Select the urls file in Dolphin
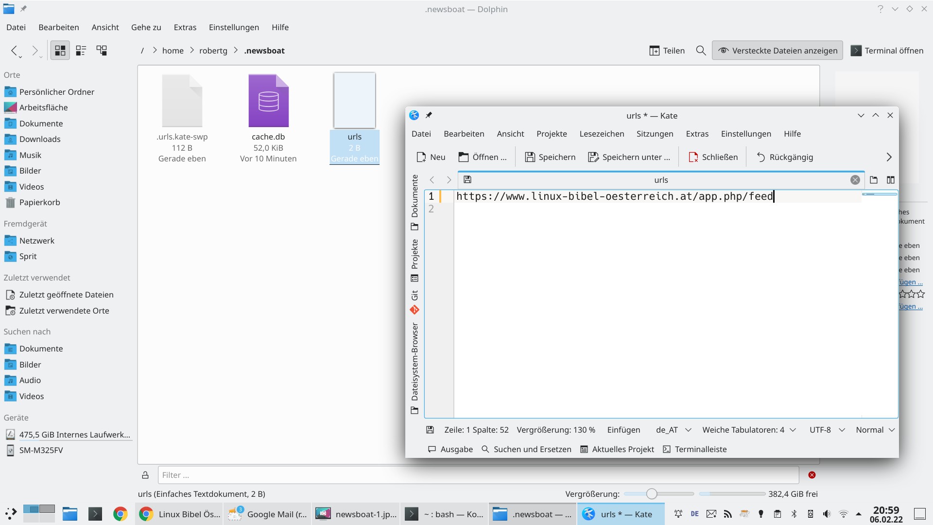The width and height of the screenshot is (933, 525). [354, 118]
